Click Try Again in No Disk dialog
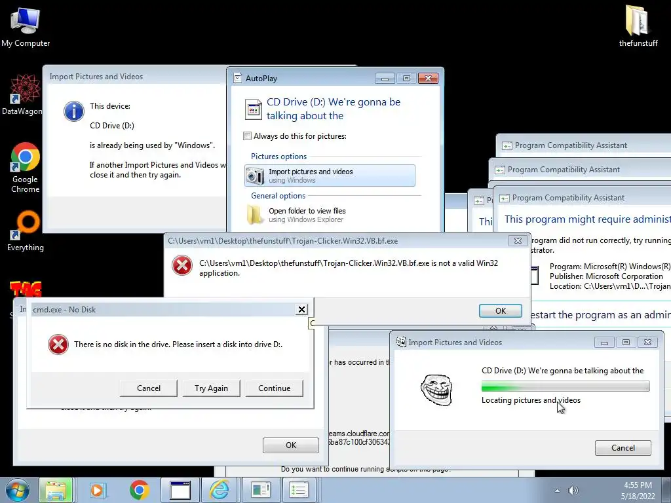Screen dimensions: 671x503 [x=212, y=388]
